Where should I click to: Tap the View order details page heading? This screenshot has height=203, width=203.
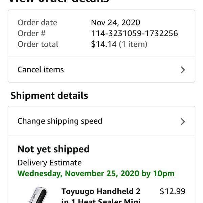59,1
